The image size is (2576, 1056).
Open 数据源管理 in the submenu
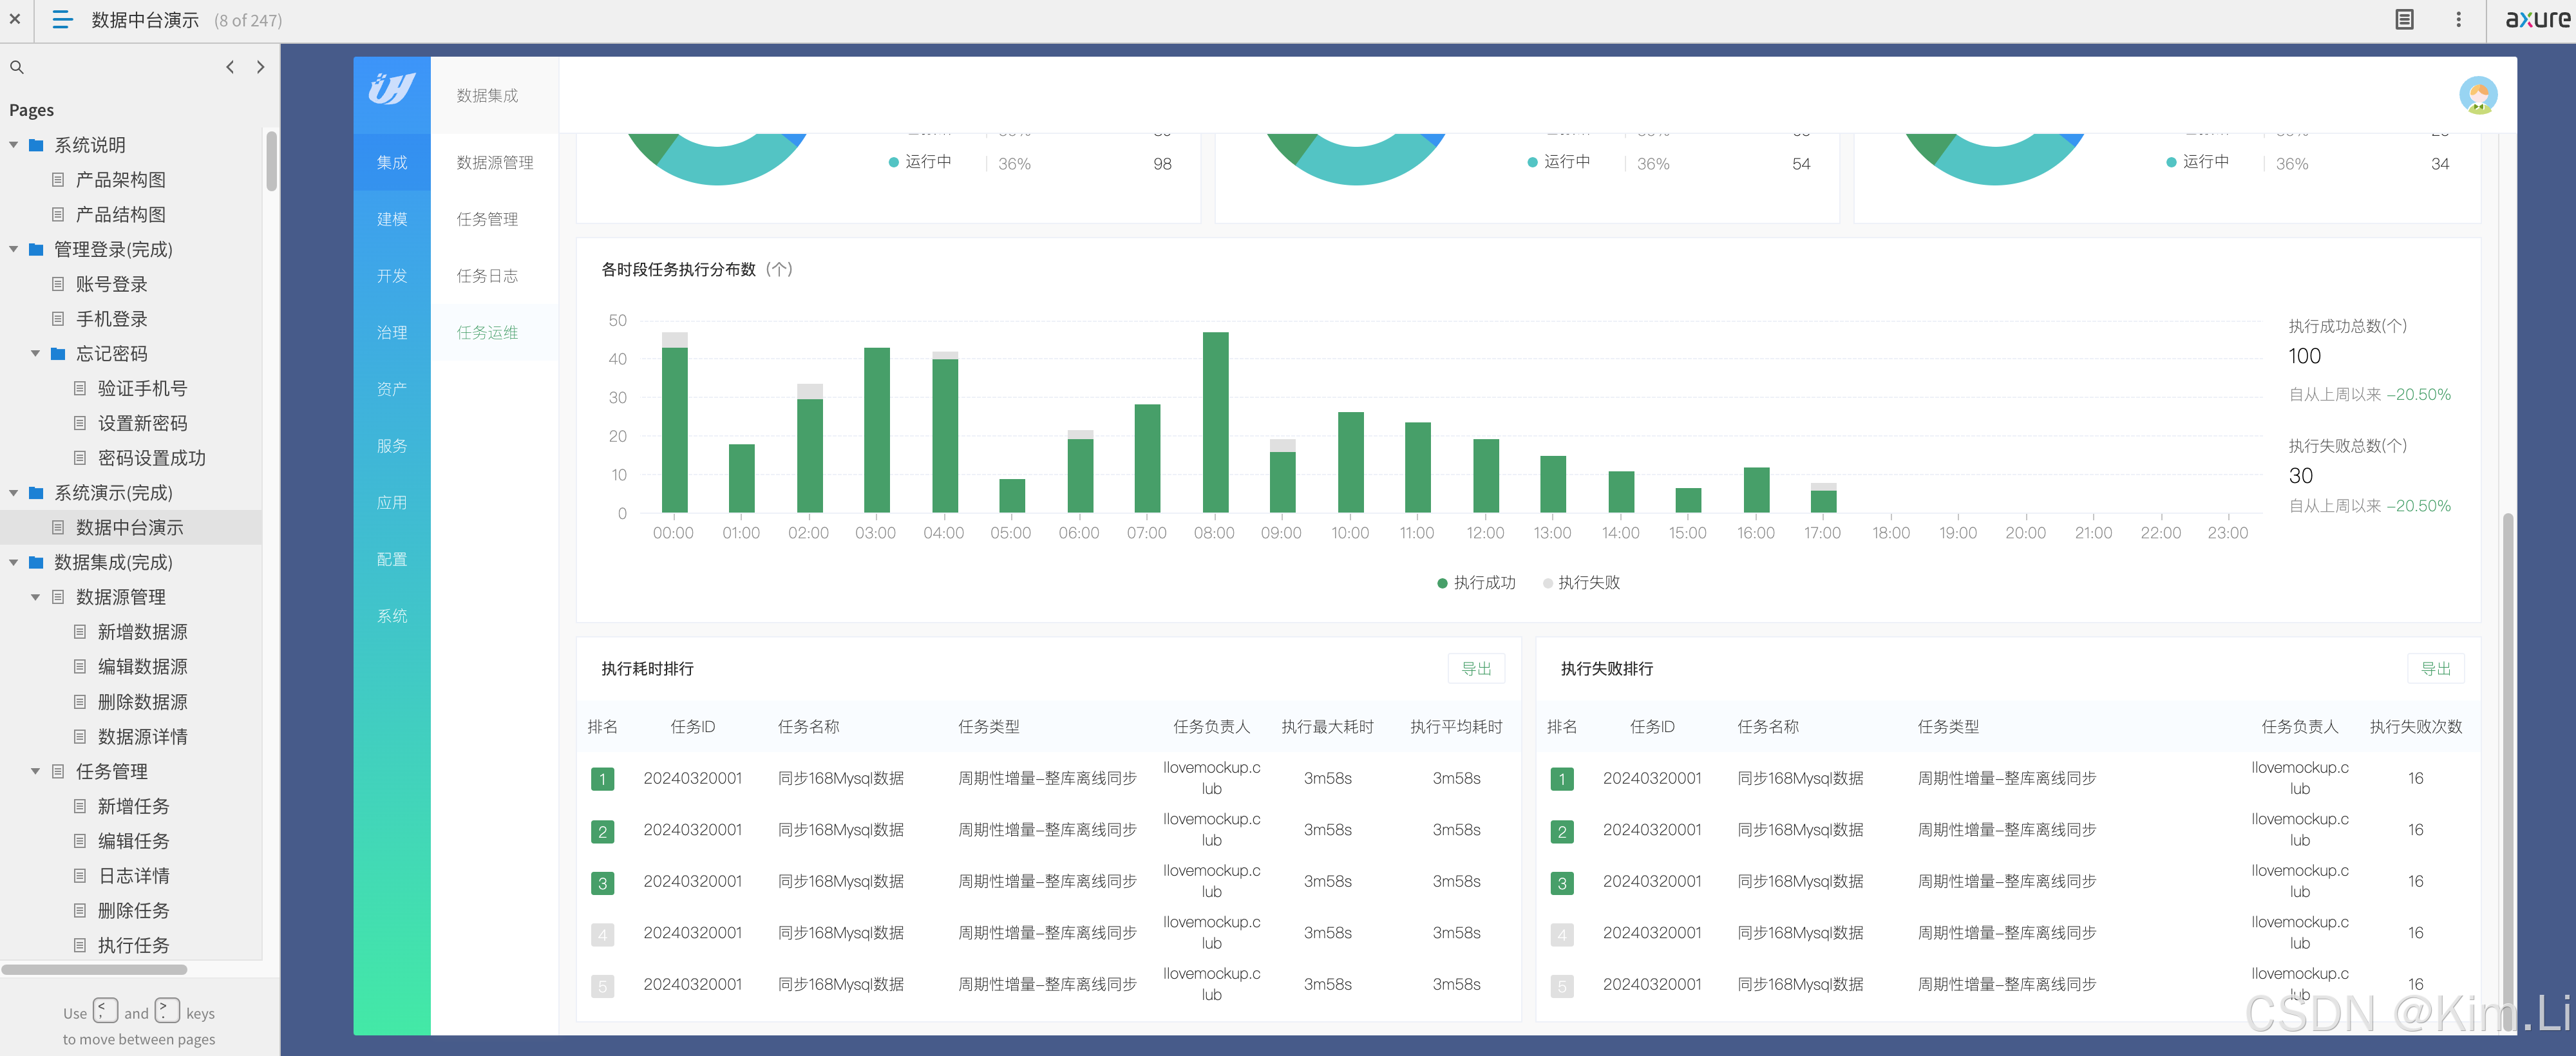[495, 162]
